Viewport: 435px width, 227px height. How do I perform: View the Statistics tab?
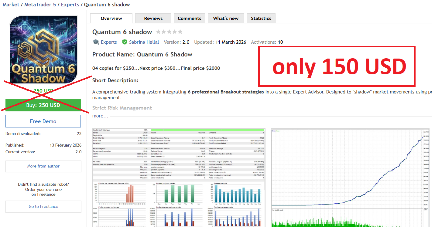coord(261,19)
